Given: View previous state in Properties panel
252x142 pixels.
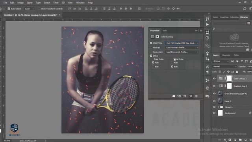Looking at the screenshot, I should (x=179, y=96).
